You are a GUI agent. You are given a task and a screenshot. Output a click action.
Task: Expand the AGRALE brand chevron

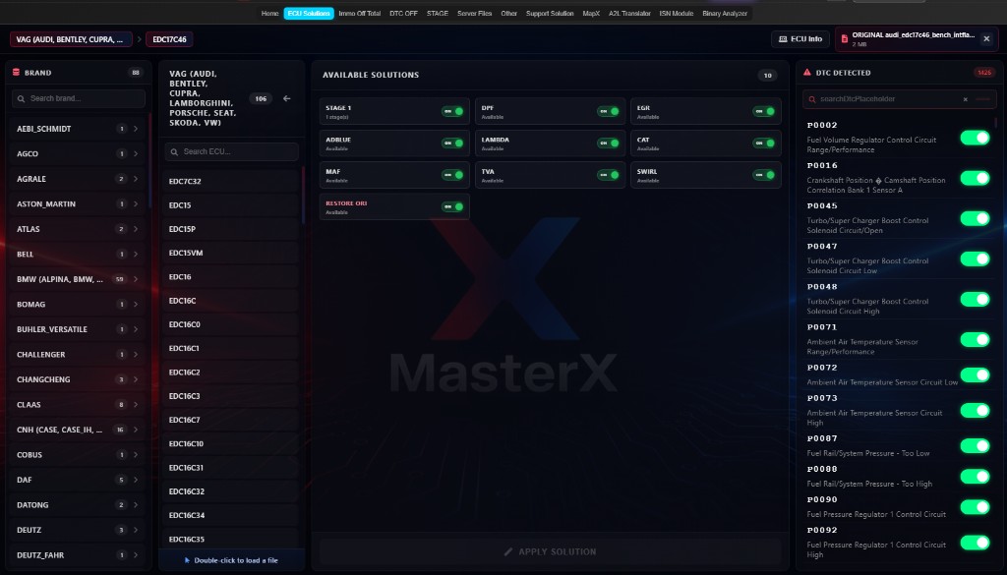136,179
